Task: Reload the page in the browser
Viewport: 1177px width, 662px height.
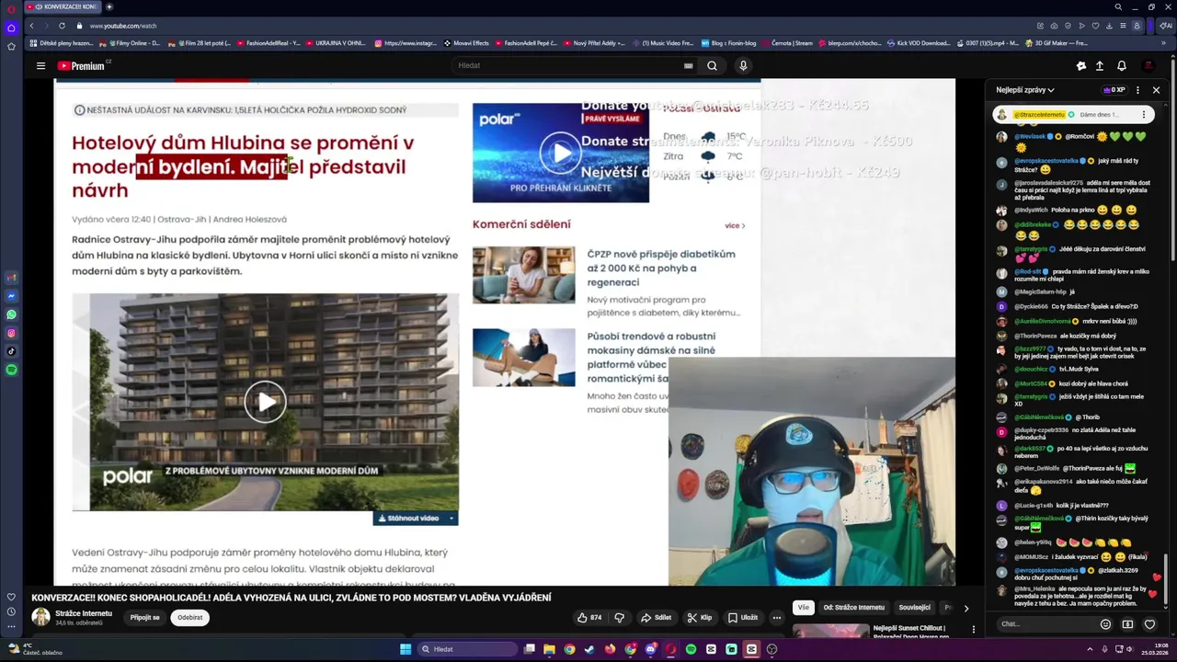Action: coord(62,26)
